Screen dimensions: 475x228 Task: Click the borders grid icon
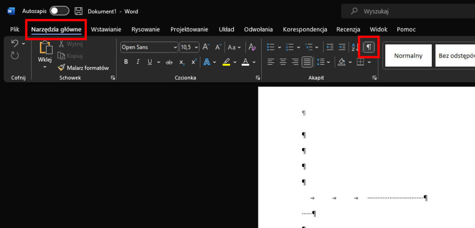pyautogui.click(x=360, y=62)
